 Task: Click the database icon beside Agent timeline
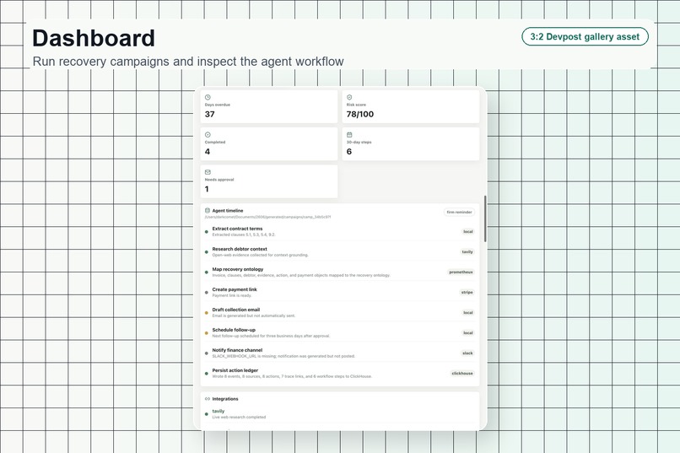click(x=208, y=210)
